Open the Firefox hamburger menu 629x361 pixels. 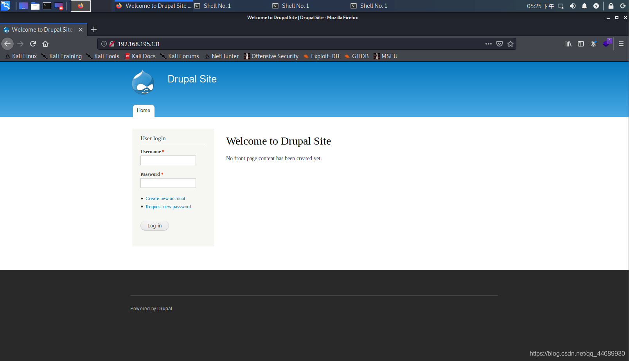tap(621, 44)
